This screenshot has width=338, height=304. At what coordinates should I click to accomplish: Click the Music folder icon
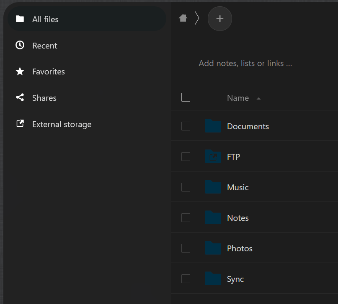(x=213, y=187)
